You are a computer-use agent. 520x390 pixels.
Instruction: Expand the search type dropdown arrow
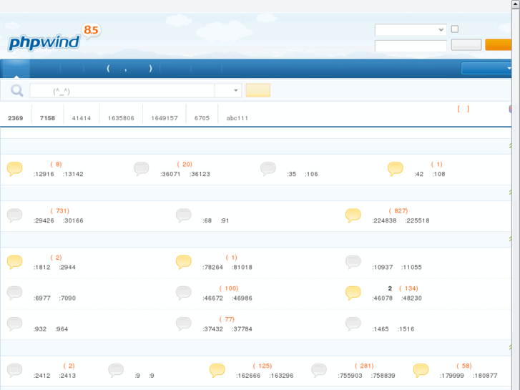237,91
